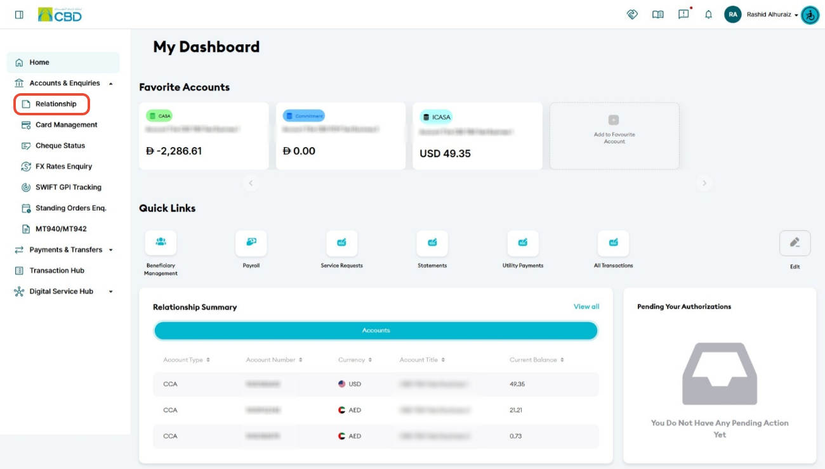Click the RA user avatar
Image resolution: width=825 pixels, height=469 pixels.
click(733, 15)
